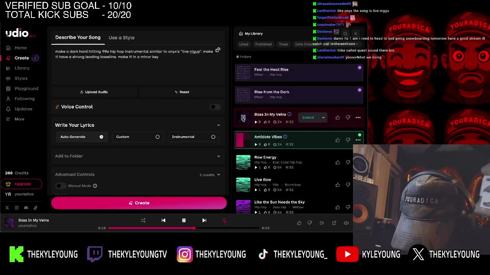Image resolution: width=490 pixels, height=275 pixels.
Task: Click the Raw Energy track thumbnail
Action: tap(243, 162)
